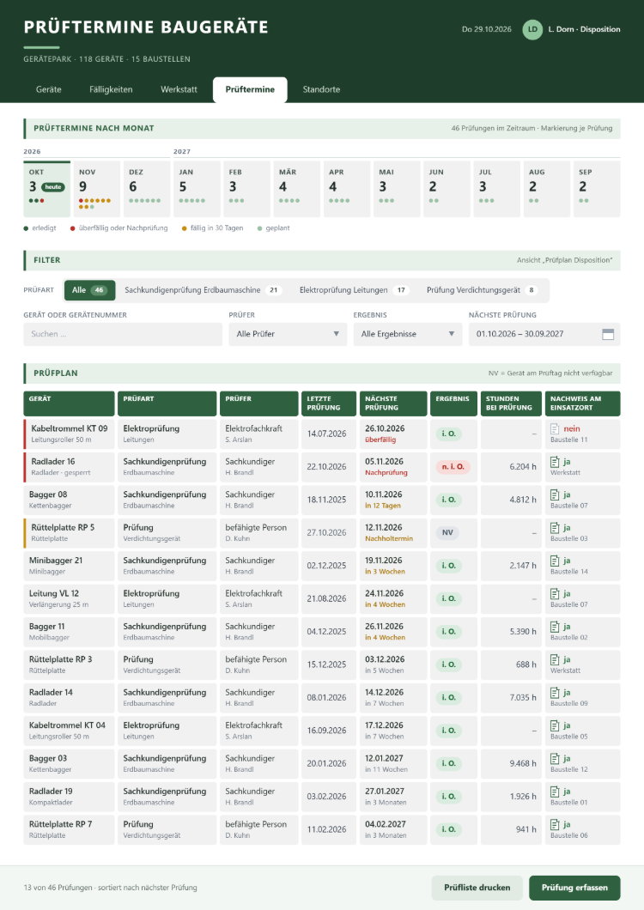Select the OKT month card
This screenshot has width=644, height=910.
pyautogui.click(x=47, y=189)
